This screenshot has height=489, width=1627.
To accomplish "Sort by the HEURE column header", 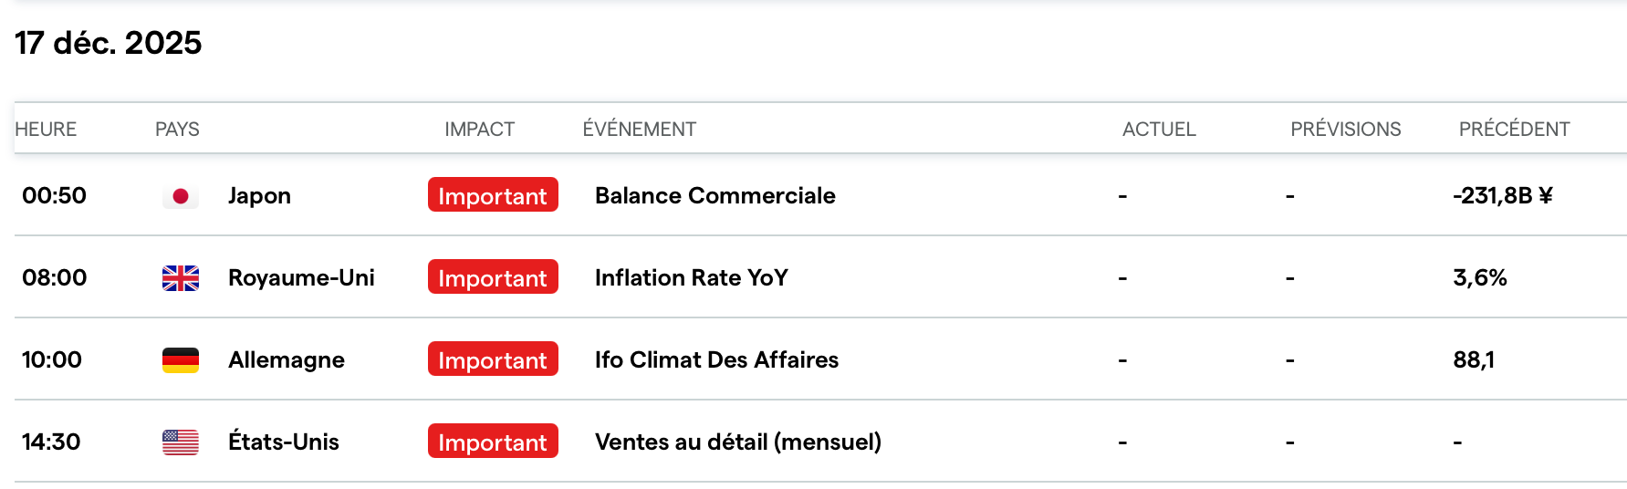I will click(x=46, y=130).
